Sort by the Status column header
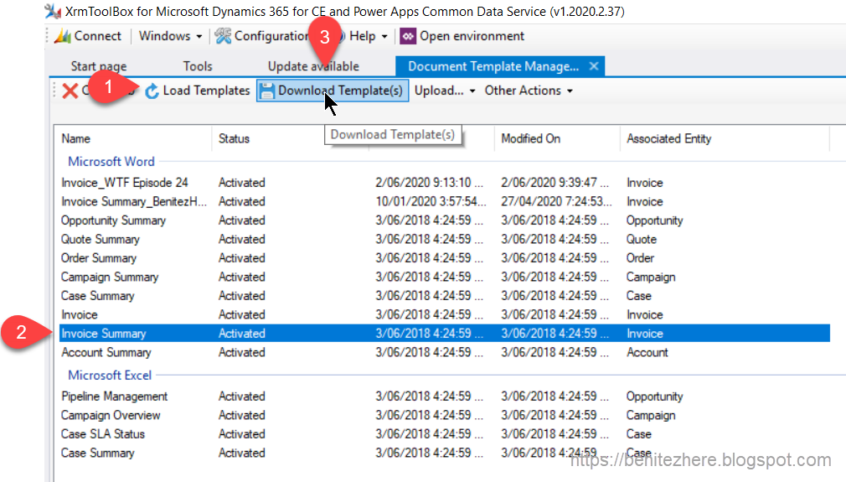This screenshot has height=482, width=846. (234, 138)
